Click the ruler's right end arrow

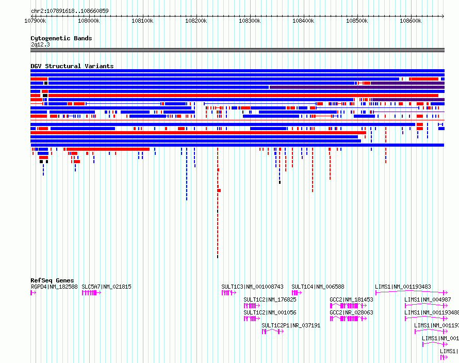[x=443, y=16]
